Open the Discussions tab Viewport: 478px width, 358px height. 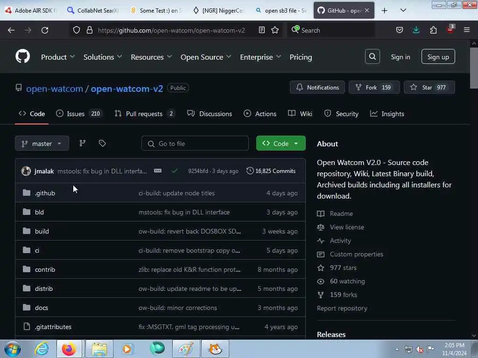tap(210, 114)
